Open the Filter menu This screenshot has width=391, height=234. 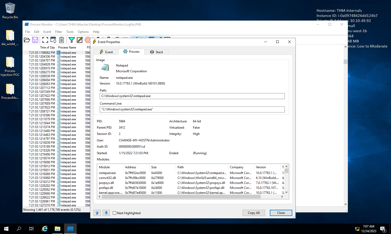[x=59, y=32]
